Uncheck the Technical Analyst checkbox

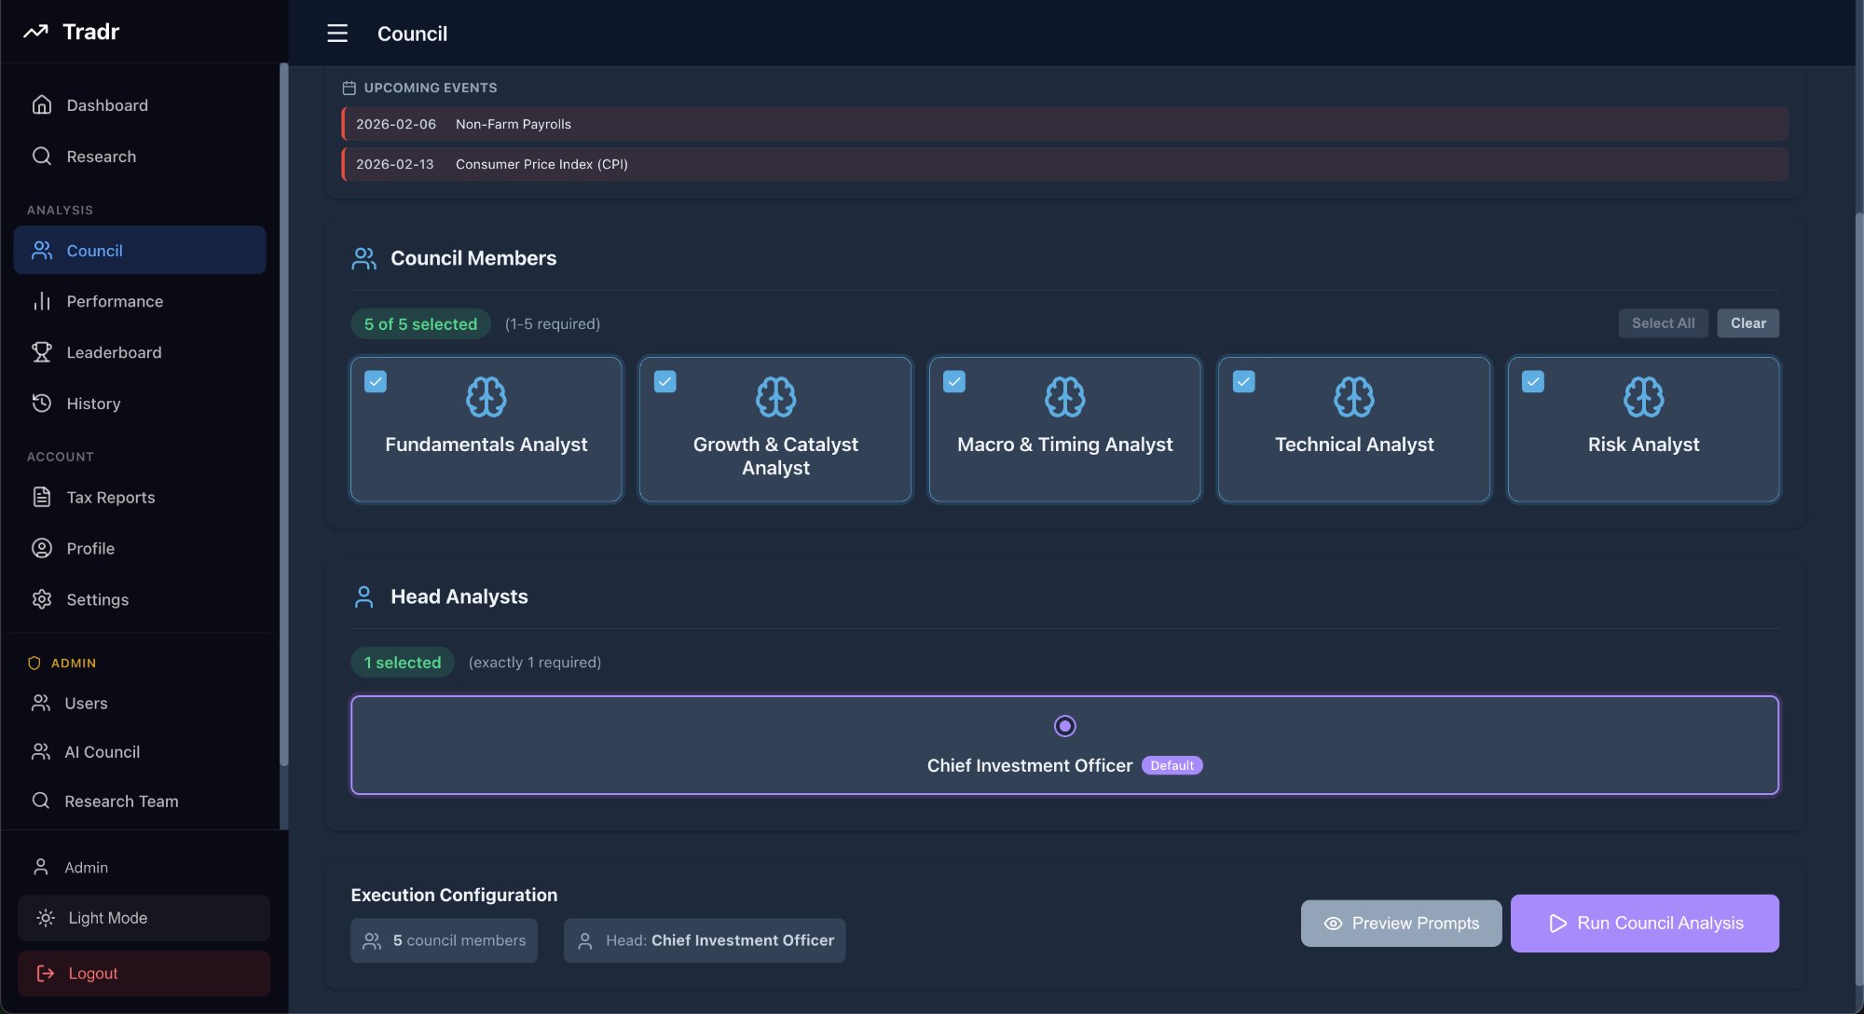pos(1243,381)
